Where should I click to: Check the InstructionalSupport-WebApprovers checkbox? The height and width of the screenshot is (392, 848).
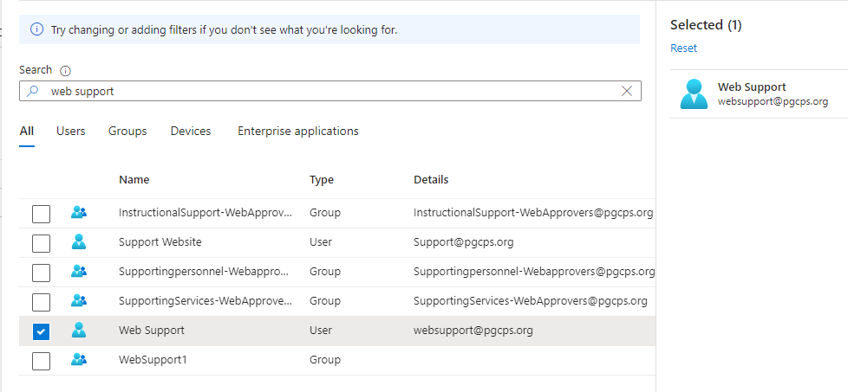tap(41, 214)
